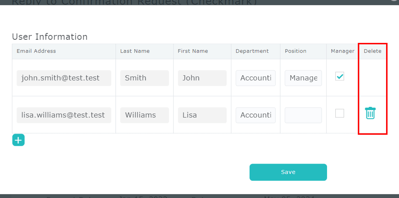Click the Department column header
The image size is (399, 198).
(252, 51)
